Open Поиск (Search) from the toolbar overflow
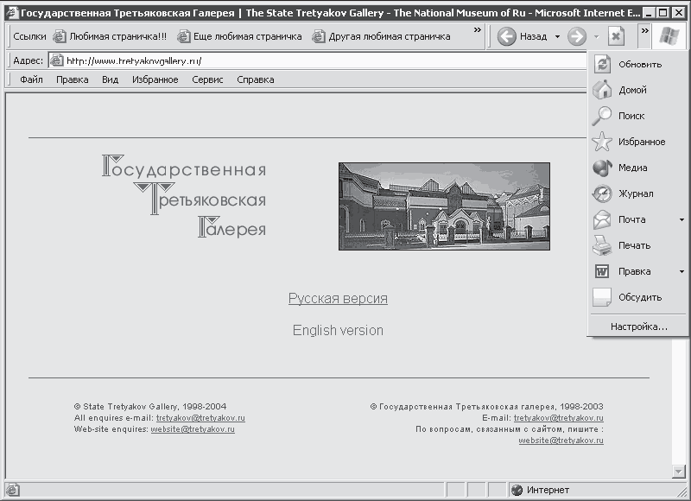Screen dimensions: 691x501 [603, 117]
